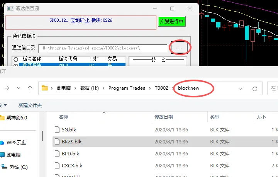
Task: Click blocknew in the breadcrumb path
Action: click(189, 88)
